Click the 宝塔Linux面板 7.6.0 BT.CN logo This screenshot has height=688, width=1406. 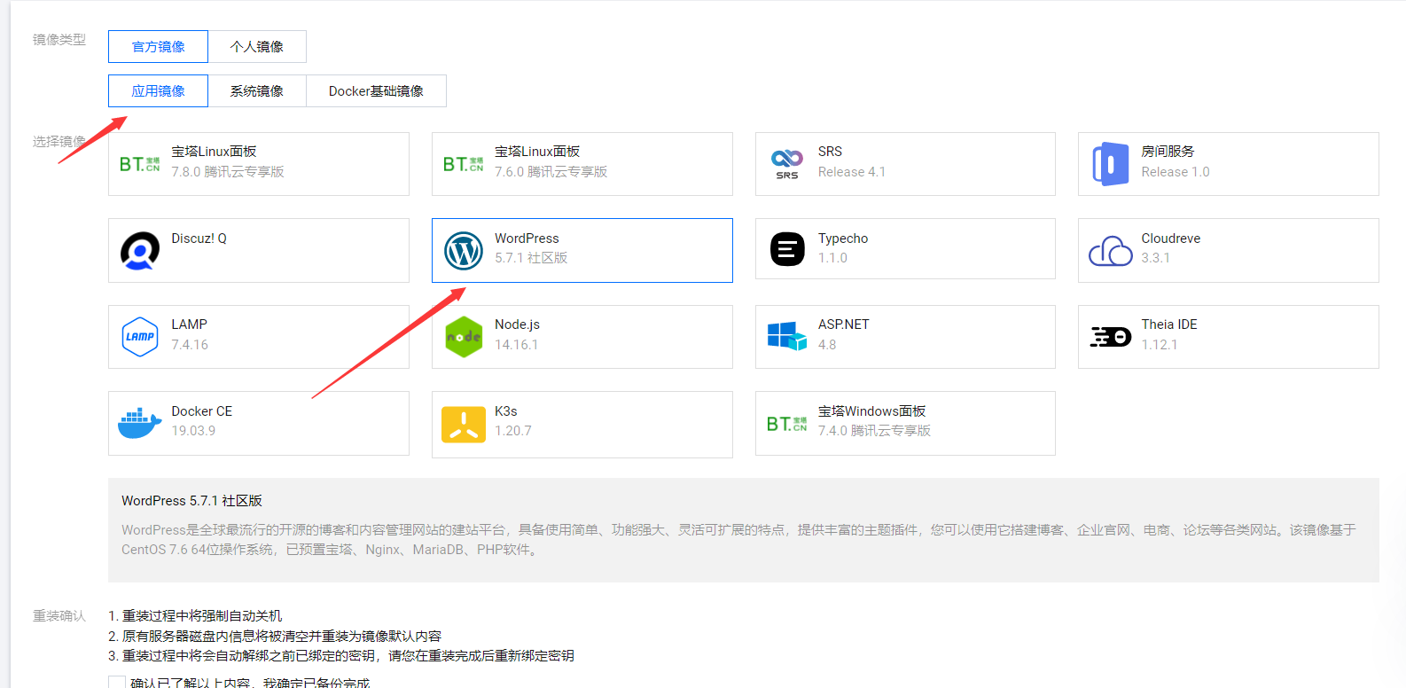pyautogui.click(x=464, y=164)
